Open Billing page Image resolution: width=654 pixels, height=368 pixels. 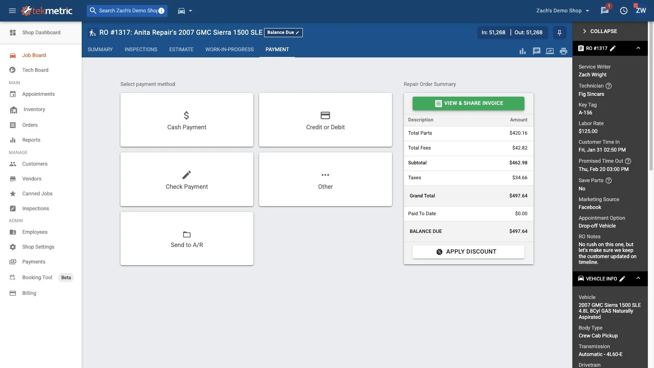(41, 293)
